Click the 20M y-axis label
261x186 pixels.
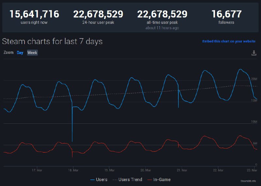tap(254, 79)
